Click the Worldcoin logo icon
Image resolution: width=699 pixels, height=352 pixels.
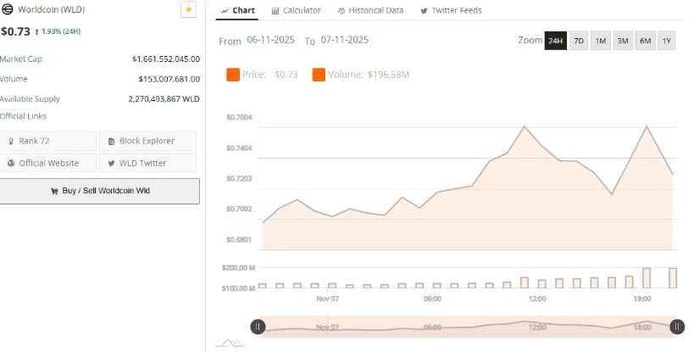click(8, 11)
